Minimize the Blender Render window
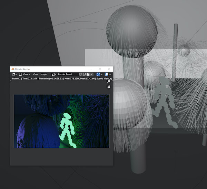 [x=91, y=69]
